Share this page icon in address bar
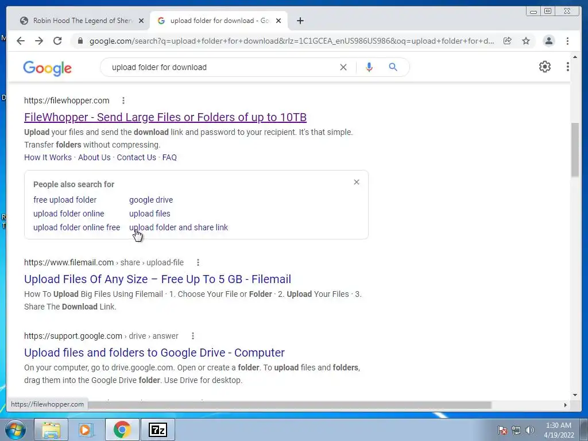The image size is (588, 441). pos(508,41)
